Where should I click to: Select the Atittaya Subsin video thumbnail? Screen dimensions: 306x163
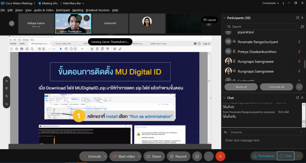point(36,23)
